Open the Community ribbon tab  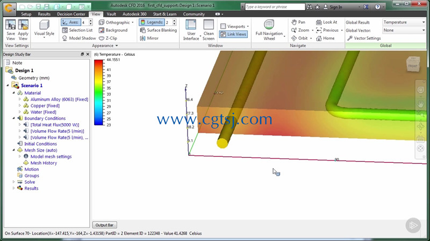click(194, 14)
